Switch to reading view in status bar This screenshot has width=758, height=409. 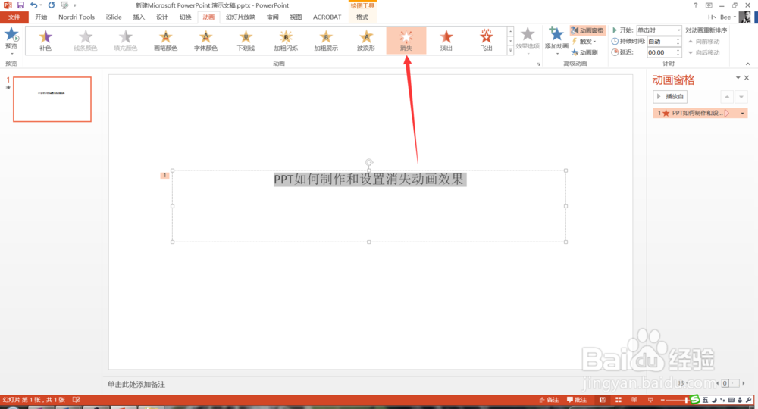click(634, 400)
